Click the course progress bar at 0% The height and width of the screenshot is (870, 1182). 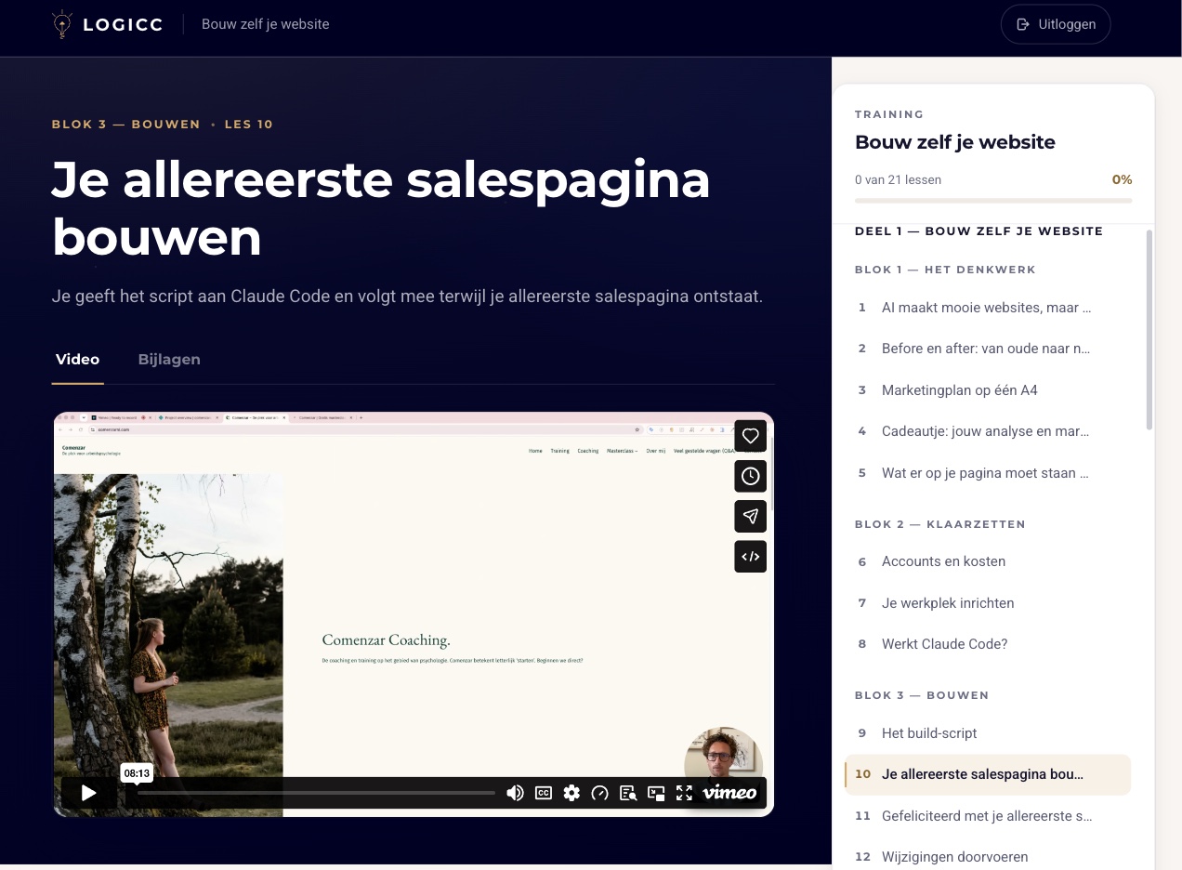pos(993,201)
